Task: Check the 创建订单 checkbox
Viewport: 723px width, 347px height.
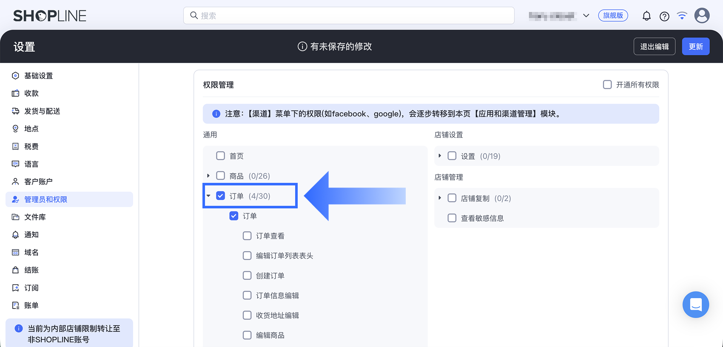Action: (247, 276)
